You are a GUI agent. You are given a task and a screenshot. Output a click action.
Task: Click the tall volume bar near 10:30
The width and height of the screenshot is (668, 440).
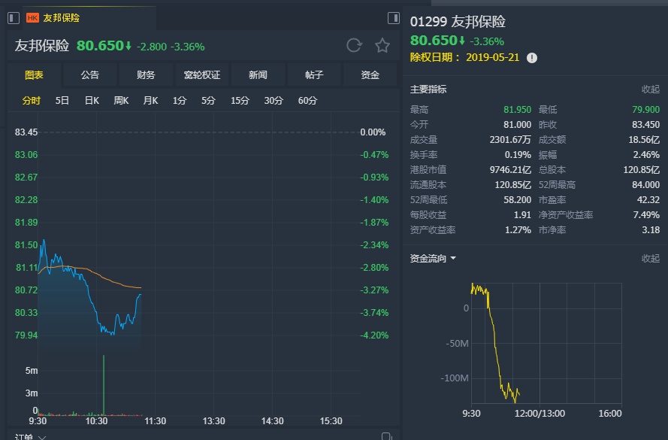(103, 384)
